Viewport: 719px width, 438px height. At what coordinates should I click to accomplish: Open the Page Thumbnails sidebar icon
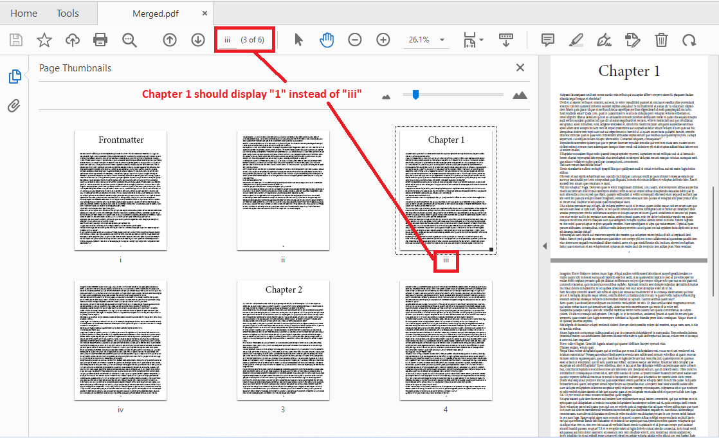point(15,75)
